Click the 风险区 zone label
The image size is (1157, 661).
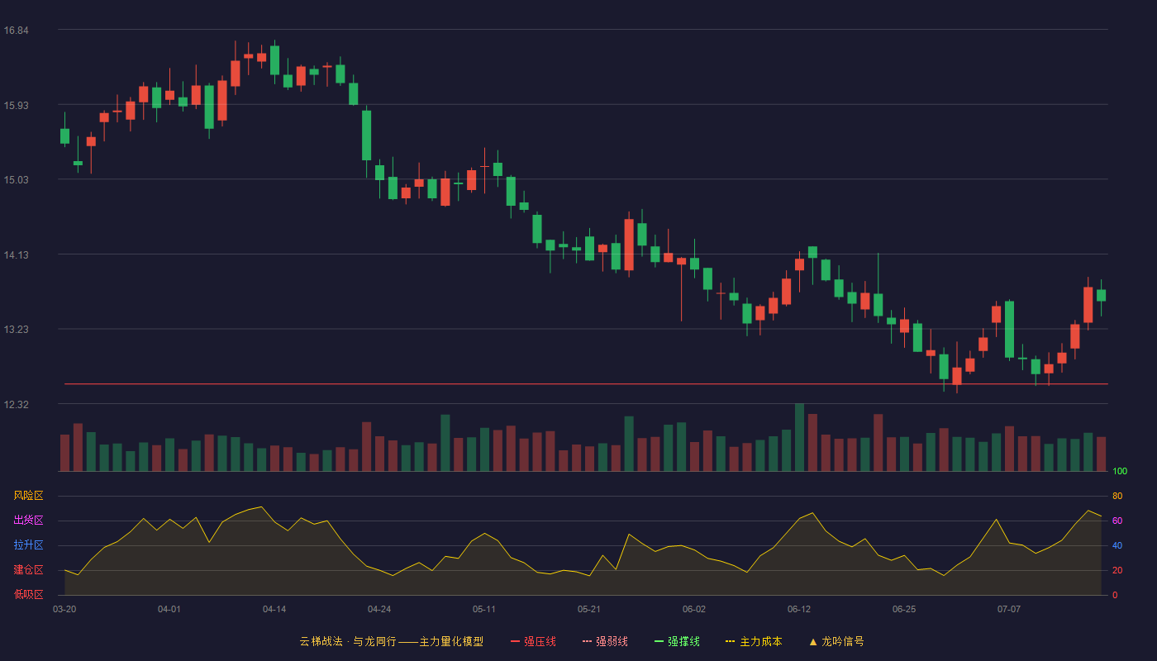28,496
